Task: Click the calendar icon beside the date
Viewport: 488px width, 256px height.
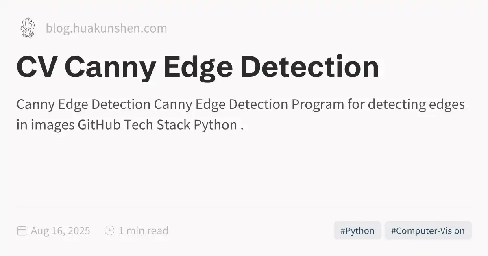Action: coord(22,231)
